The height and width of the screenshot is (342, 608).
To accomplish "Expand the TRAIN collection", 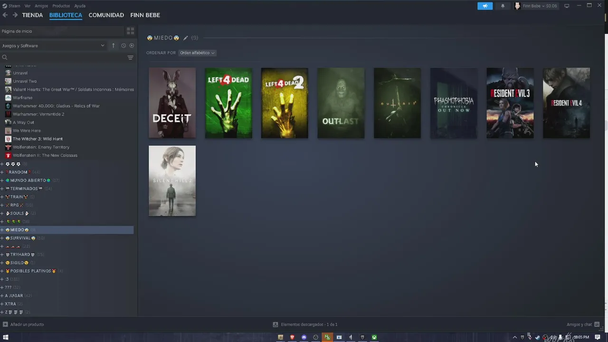I will click(2, 197).
